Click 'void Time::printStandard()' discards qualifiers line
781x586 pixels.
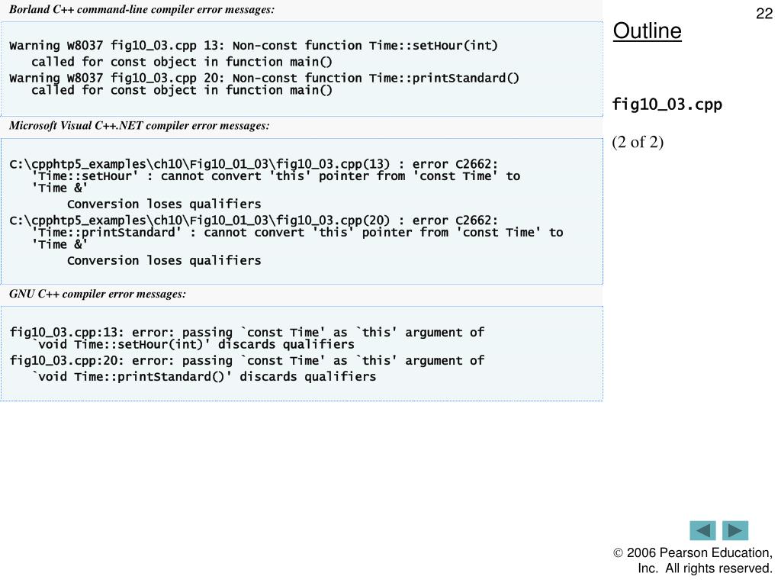tap(204, 377)
